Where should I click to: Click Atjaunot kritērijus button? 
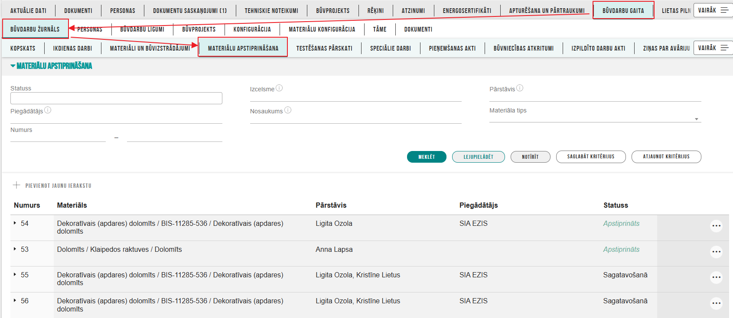click(x=666, y=157)
